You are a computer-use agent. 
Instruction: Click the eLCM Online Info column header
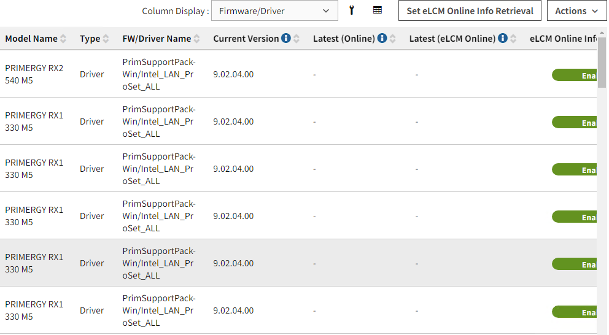click(x=563, y=39)
